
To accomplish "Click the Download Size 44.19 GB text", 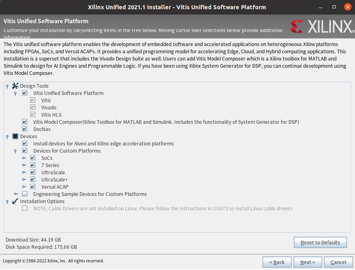I will (33, 240).
